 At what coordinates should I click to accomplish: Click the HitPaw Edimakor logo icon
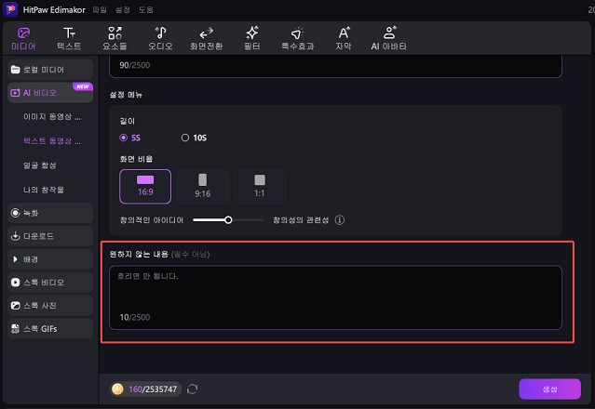click(10, 9)
